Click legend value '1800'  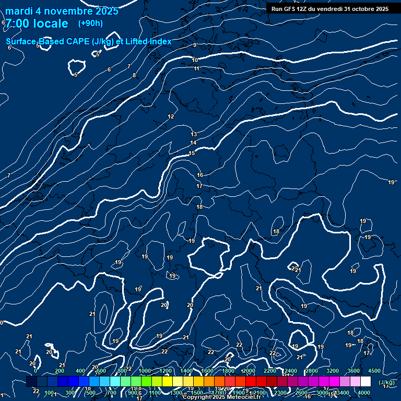coord(228,371)
